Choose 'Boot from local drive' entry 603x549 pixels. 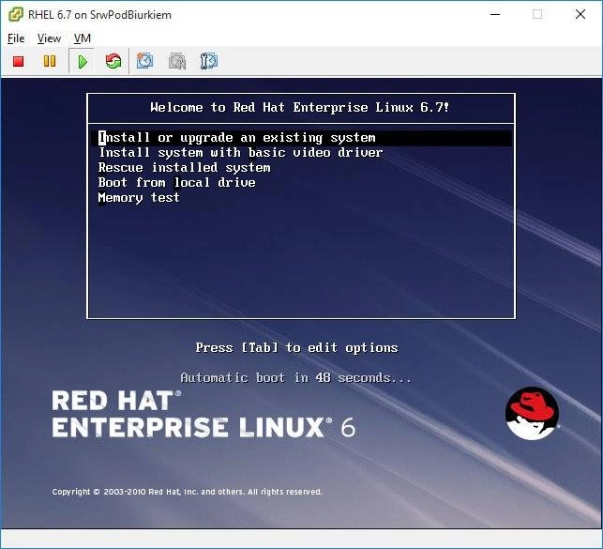177,182
